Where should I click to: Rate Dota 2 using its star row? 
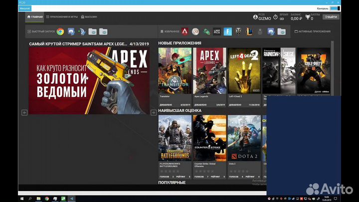pyautogui.click(x=239, y=171)
